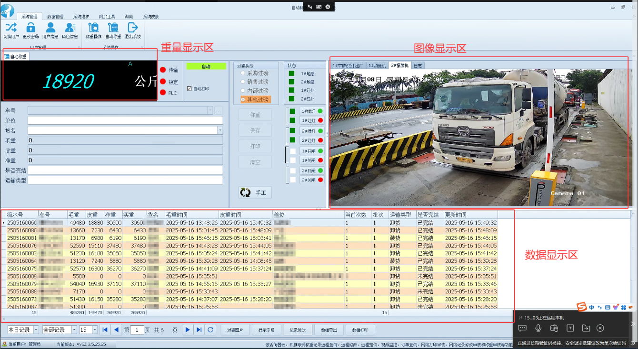The image size is (638, 349).
Task: Open the 角色信息 role info icon
Action: click(70, 30)
